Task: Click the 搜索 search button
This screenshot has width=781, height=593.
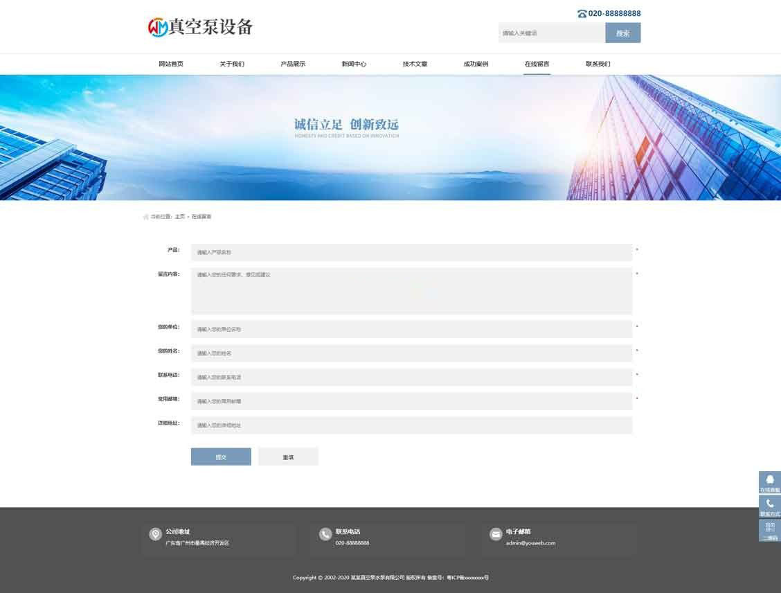Action: point(622,32)
